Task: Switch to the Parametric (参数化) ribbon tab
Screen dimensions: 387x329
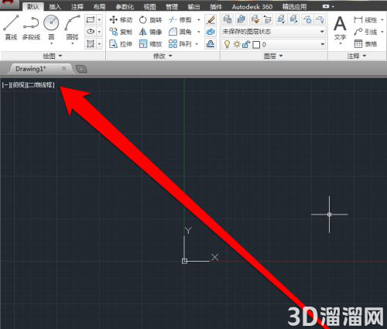Action: pos(125,7)
